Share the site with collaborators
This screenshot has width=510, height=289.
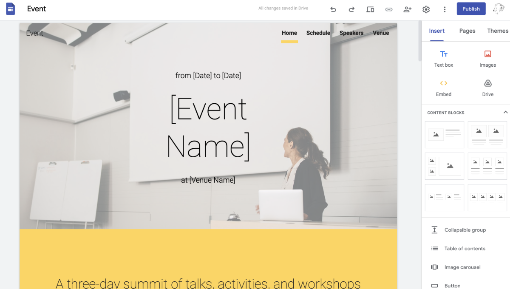click(407, 9)
